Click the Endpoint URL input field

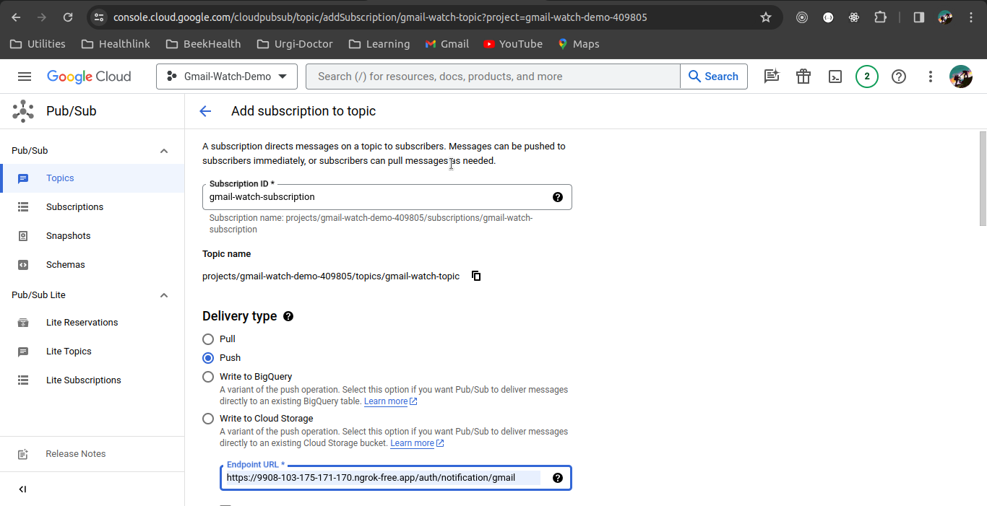click(383, 478)
